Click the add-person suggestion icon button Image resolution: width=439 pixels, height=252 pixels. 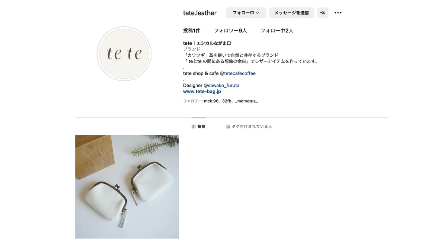323,13
